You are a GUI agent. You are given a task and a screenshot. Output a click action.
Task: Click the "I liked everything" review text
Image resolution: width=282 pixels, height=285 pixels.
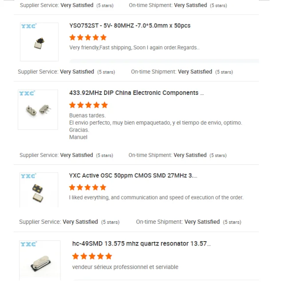(x=156, y=198)
